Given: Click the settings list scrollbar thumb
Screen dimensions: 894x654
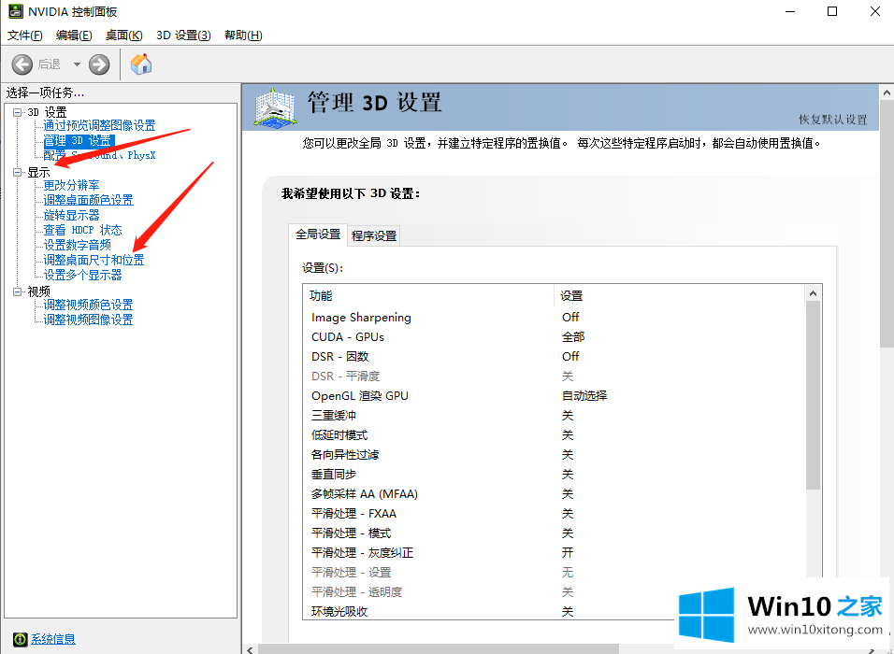Looking at the screenshot, I should pos(813,395).
